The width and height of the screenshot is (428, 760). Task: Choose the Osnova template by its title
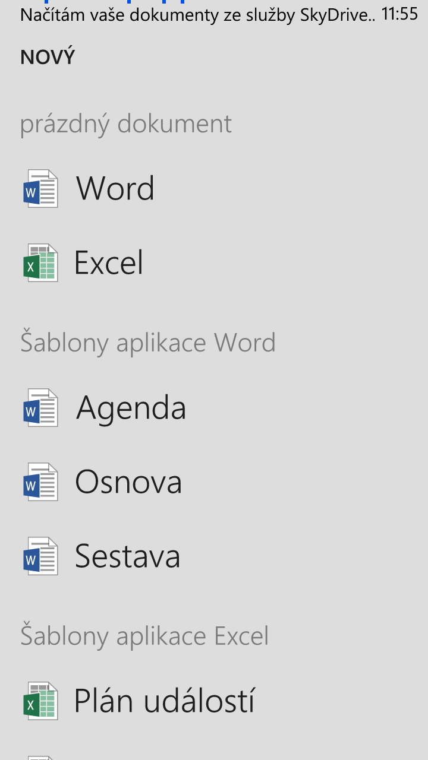128,482
